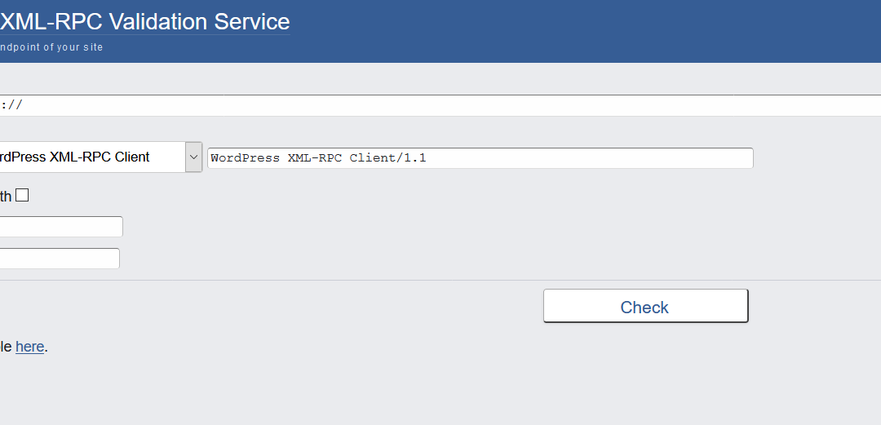Follow the "here" hyperlink
This screenshot has height=425, width=881.
click(30, 347)
